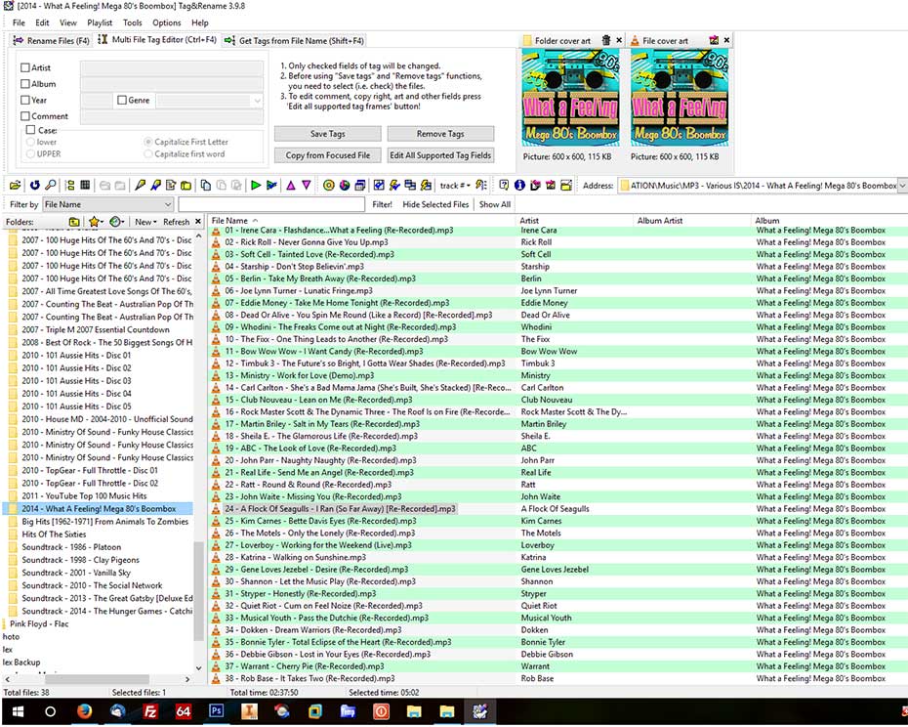Viewport: 908px width, 727px height.
Task: Click the Show All button
Action: [x=495, y=204]
